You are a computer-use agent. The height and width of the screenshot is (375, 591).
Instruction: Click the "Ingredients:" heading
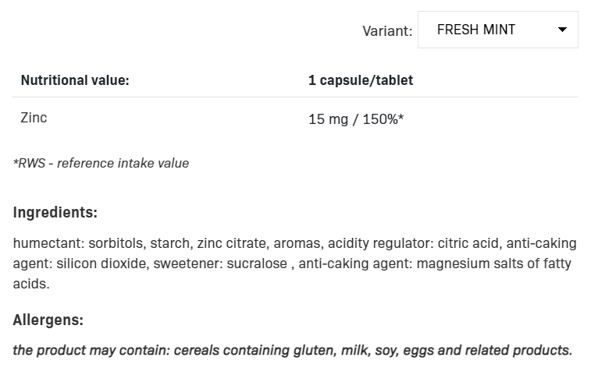(x=55, y=212)
